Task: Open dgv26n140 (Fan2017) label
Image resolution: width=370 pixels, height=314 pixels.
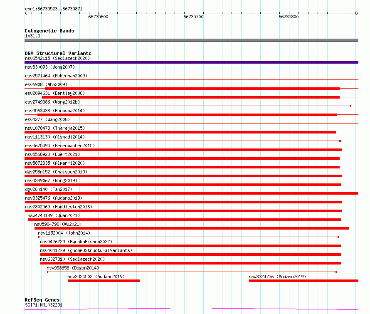Action: (x=49, y=189)
